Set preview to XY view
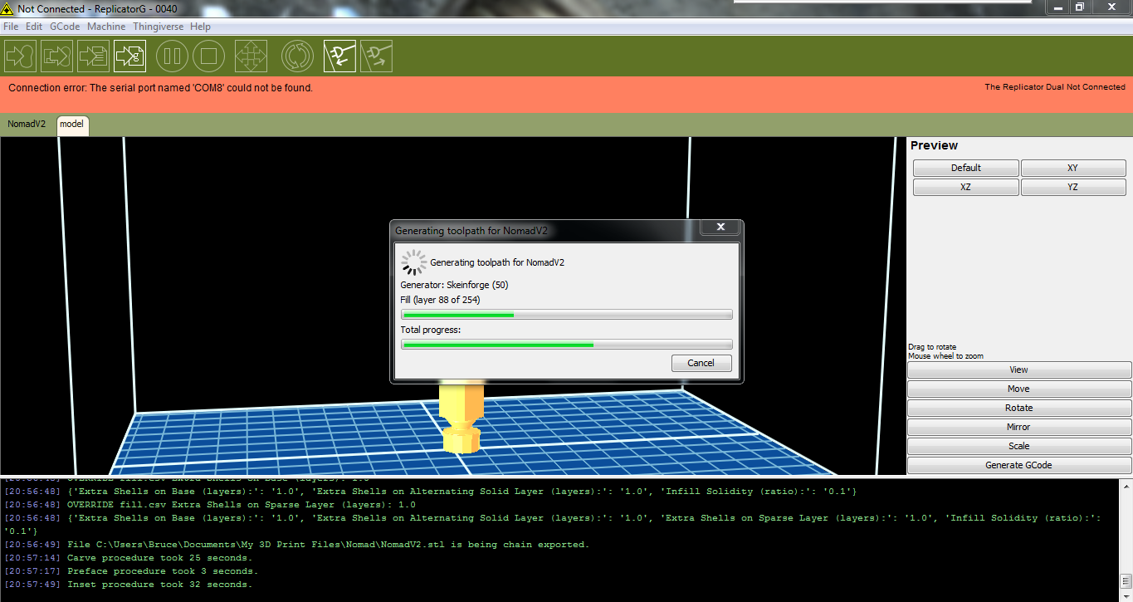 coord(1073,168)
